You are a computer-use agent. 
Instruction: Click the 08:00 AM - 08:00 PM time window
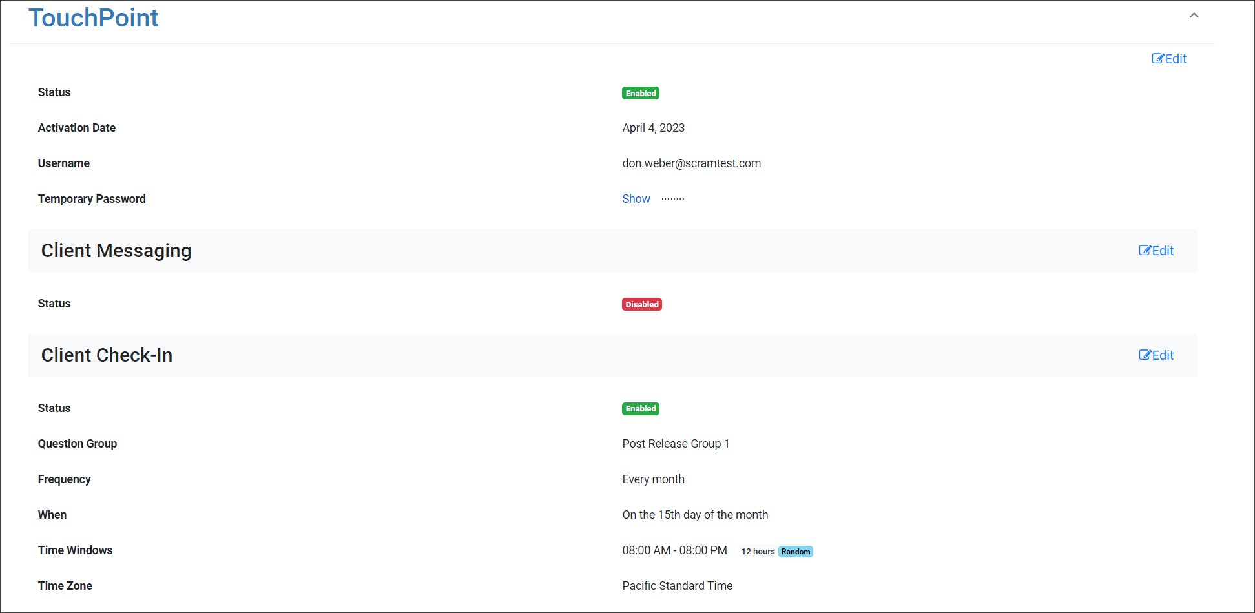[674, 550]
